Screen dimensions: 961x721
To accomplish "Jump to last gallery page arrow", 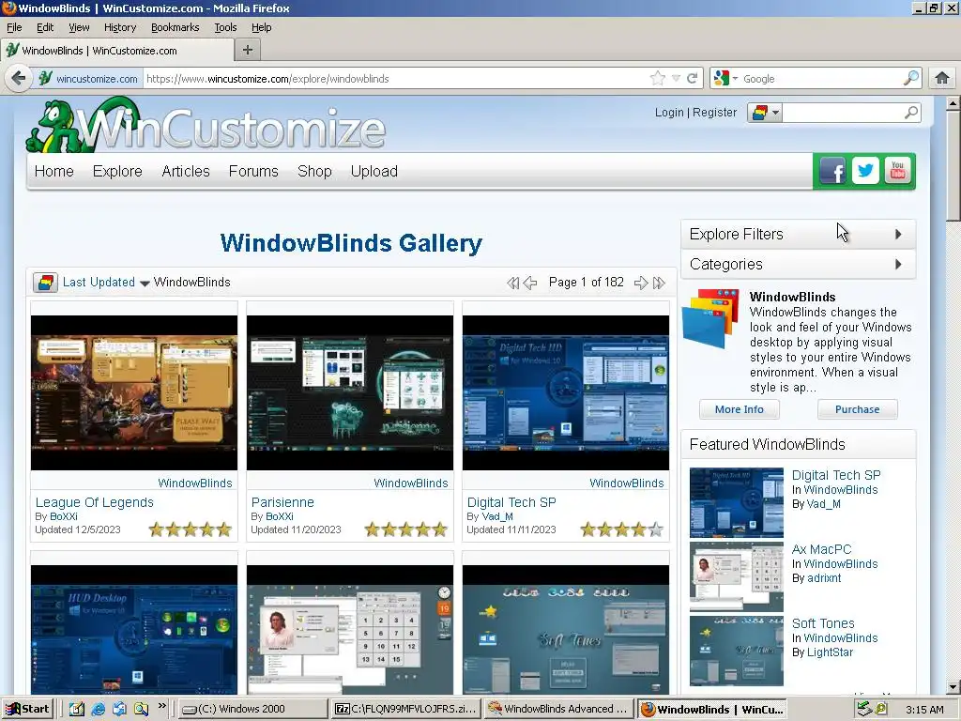I will pos(659,283).
